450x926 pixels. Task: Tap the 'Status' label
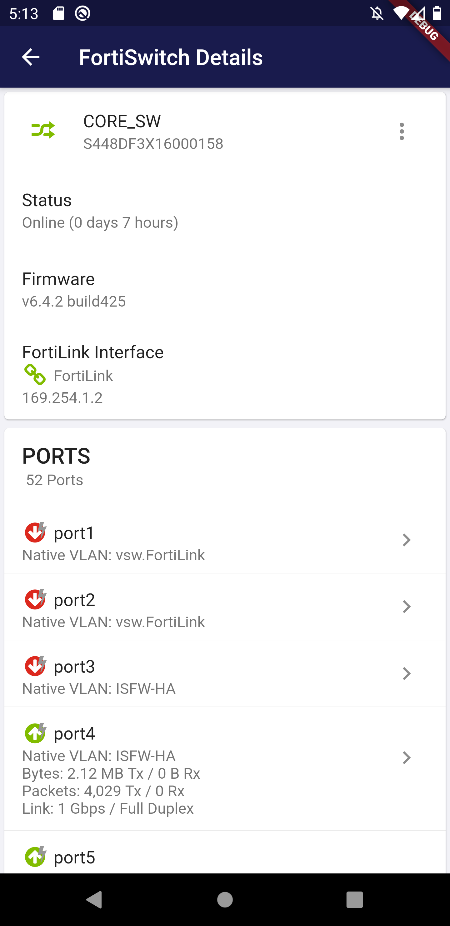coord(47,200)
